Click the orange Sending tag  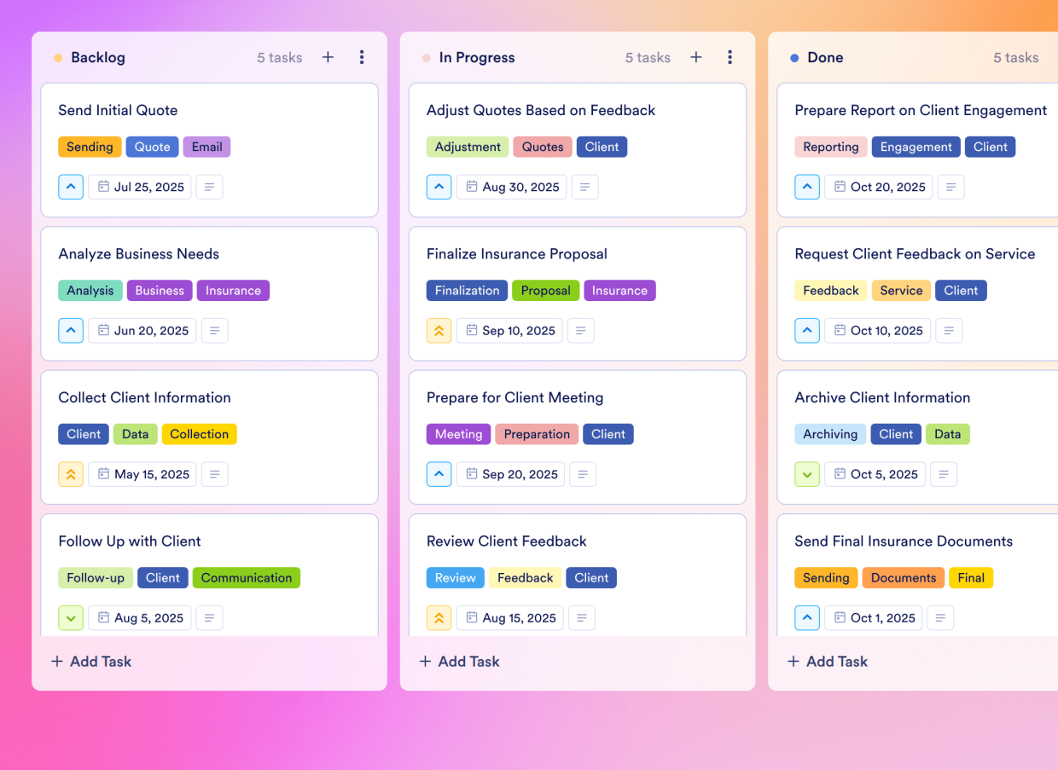[90, 147]
